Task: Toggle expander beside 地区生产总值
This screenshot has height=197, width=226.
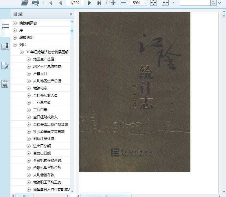Action: pyautogui.click(x=29, y=59)
